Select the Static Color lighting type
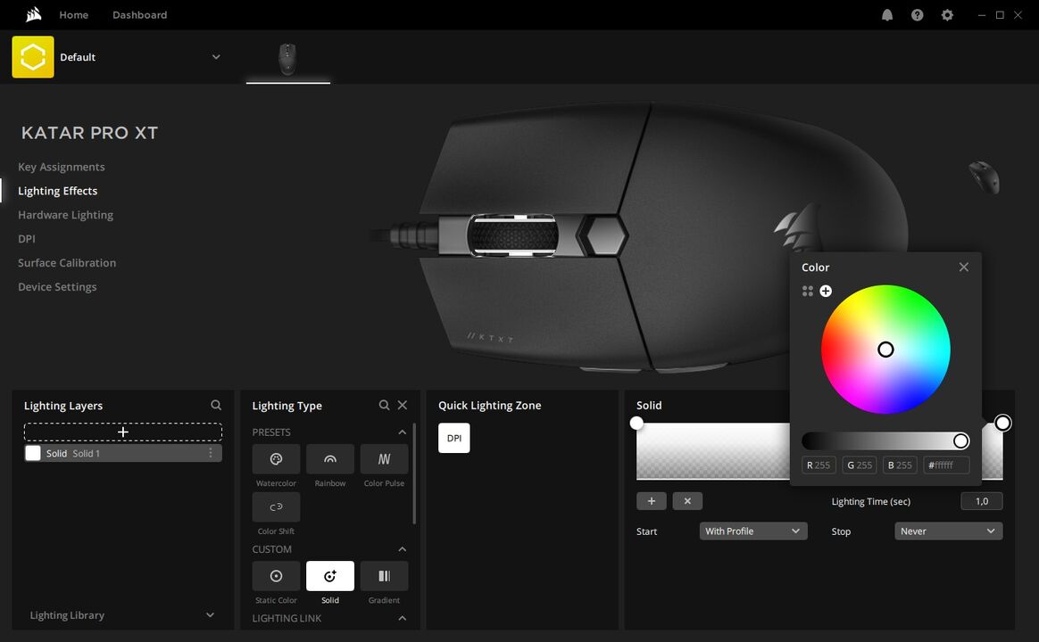 point(277,576)
